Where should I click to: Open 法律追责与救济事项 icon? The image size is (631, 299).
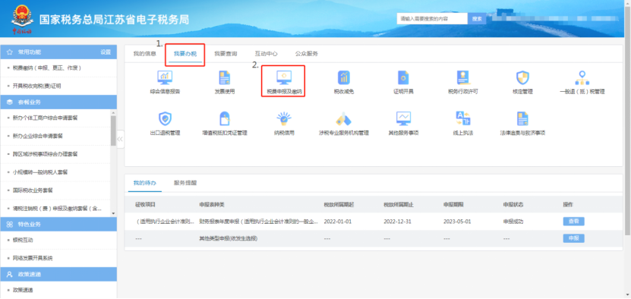pyautogui.click(x=522, y=118)
